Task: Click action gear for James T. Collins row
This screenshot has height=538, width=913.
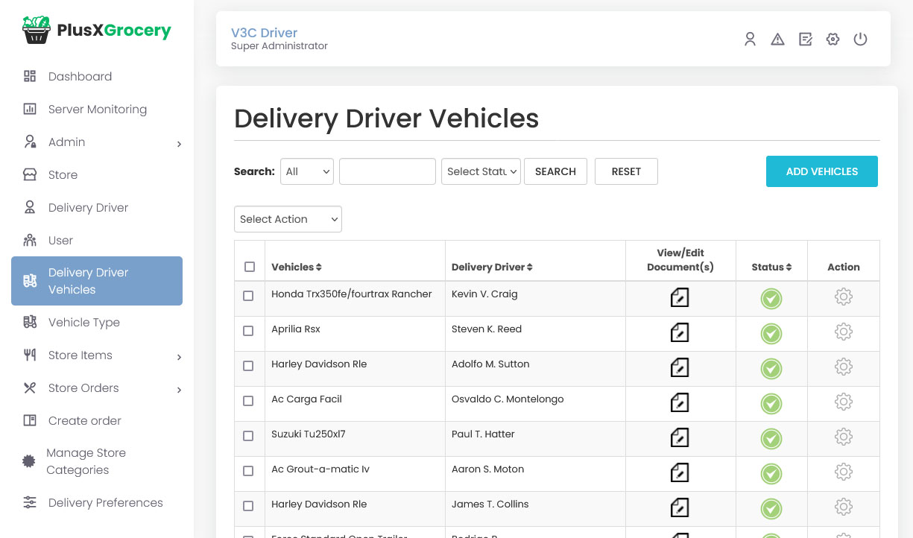Action: tap(844, 507)
